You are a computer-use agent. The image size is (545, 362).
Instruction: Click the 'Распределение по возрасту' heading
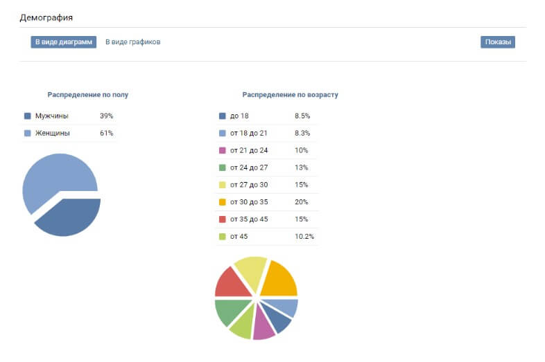(290, 95)
